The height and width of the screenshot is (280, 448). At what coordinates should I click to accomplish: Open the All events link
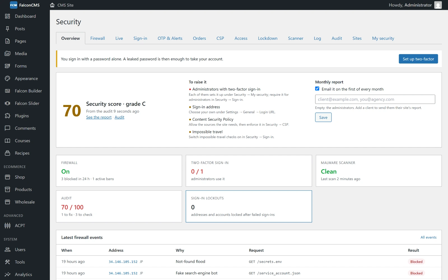pos(428,237)
